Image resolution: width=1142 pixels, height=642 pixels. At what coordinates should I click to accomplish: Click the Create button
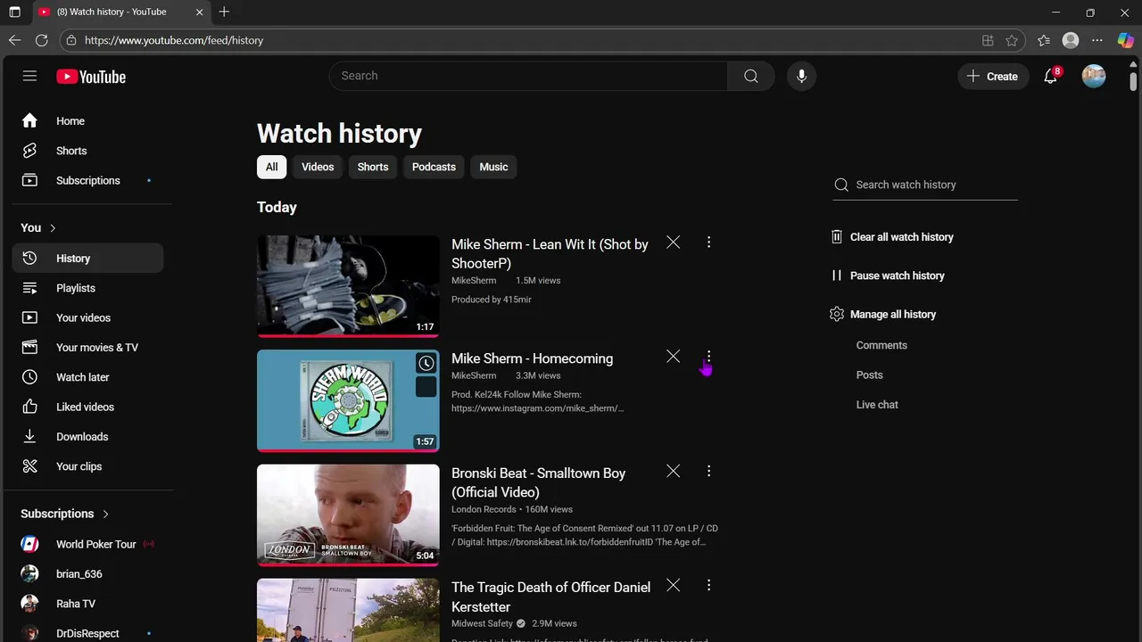coord(993,76)
